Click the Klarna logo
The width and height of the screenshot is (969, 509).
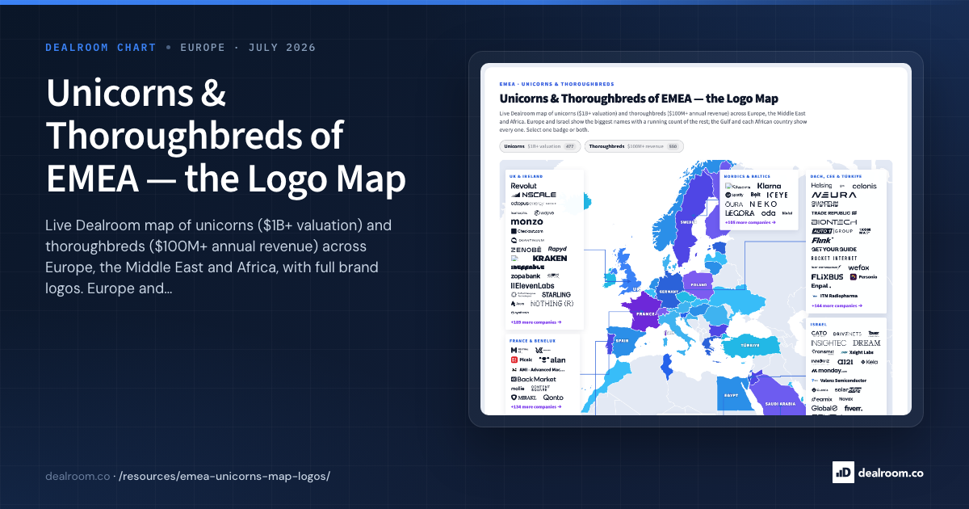pyautogui.click(x=769, y=186)
